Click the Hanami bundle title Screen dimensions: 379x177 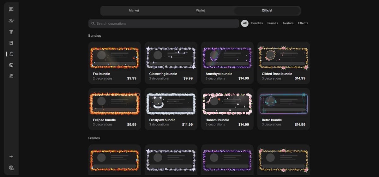217,120
